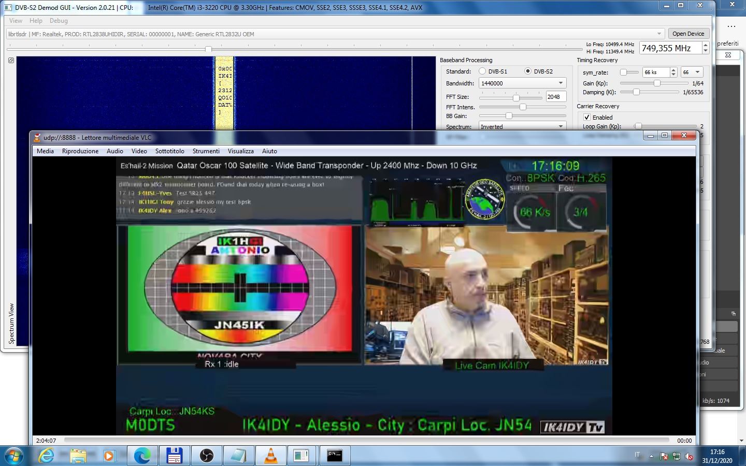Click the Open Device button
746x466 pixels.
688,34
